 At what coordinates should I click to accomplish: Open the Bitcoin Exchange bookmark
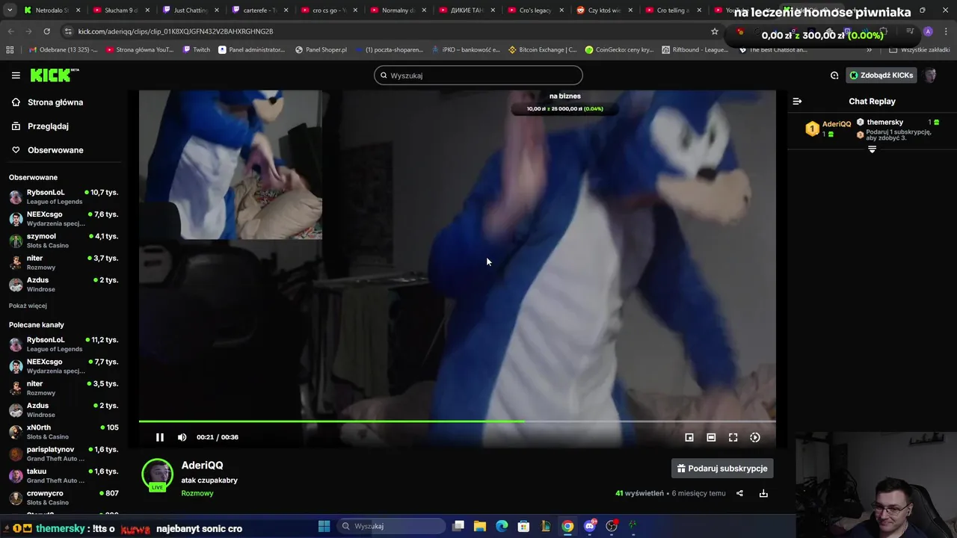[542, 49]
